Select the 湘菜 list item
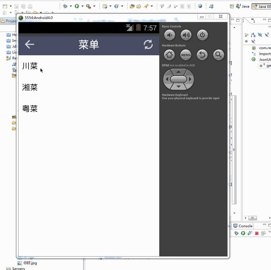This screenshot has width=271, height=270. tap(89, 87)
